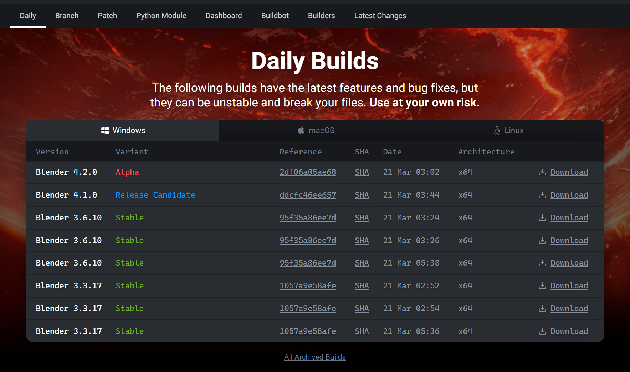The image size is (630, 372).
Task: Open the All Archived Builds link
Action: click(315, 357)
